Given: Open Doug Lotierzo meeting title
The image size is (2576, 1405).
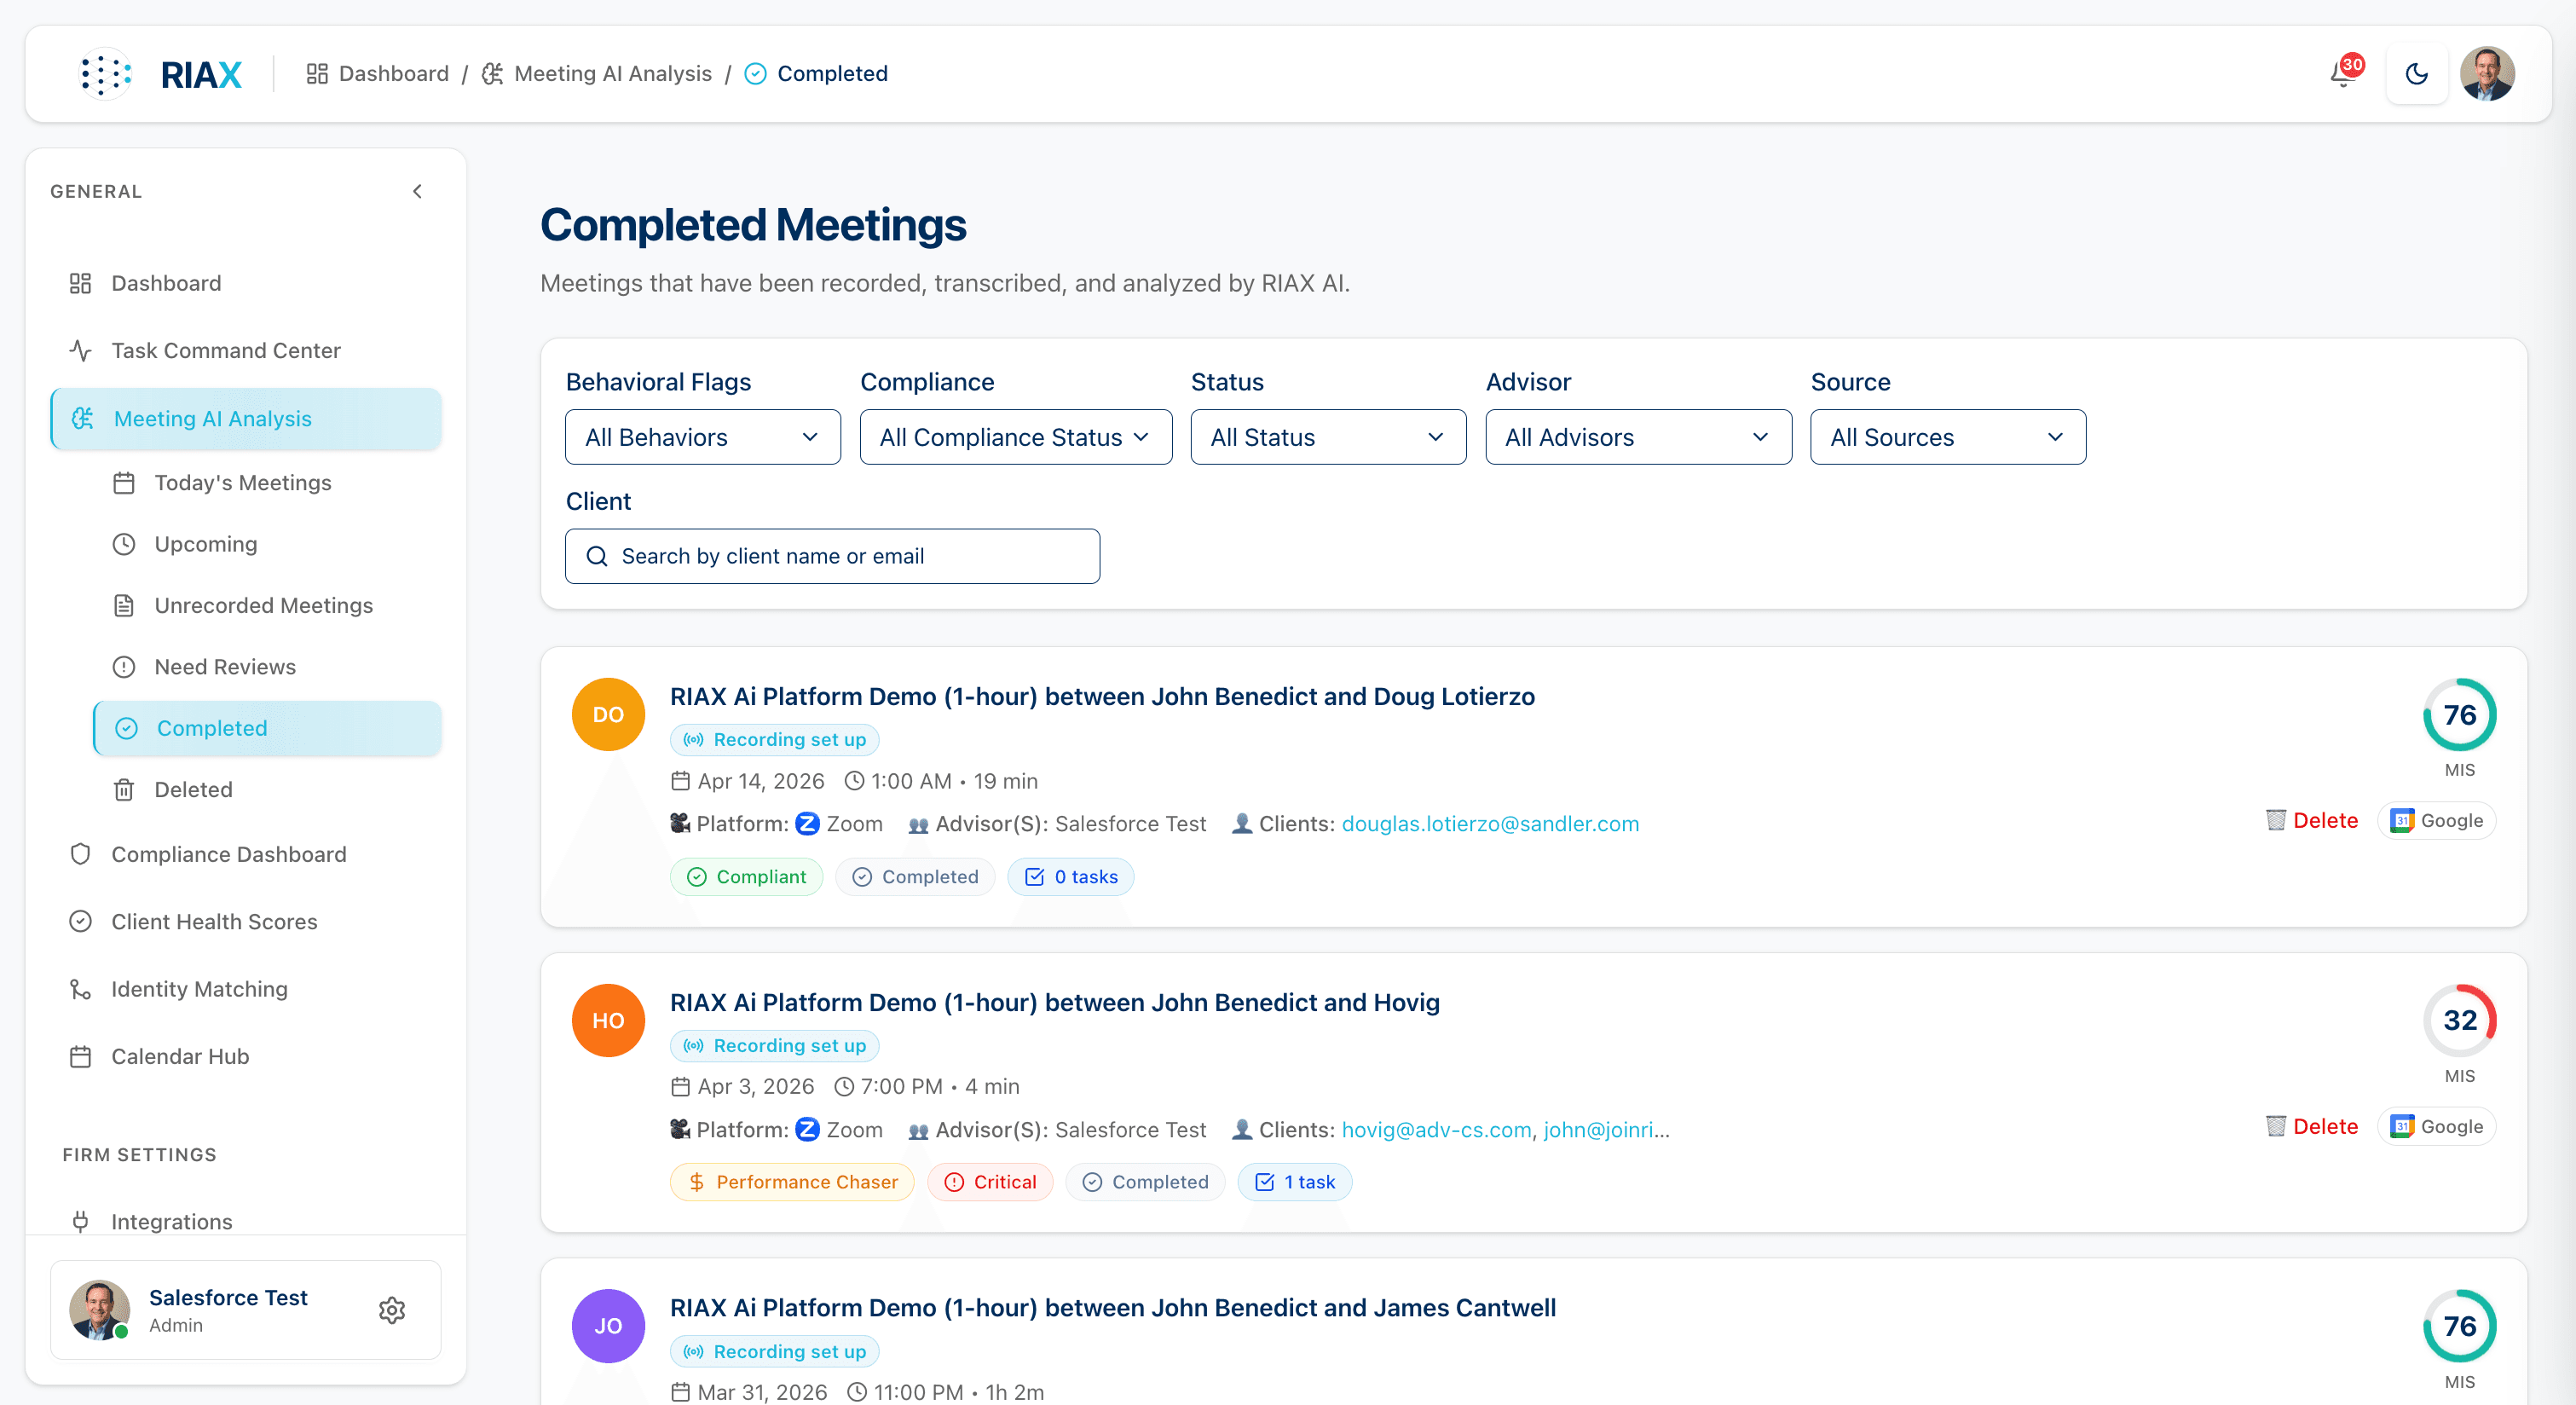Looking at the screenshot, I should point(1102,696).
